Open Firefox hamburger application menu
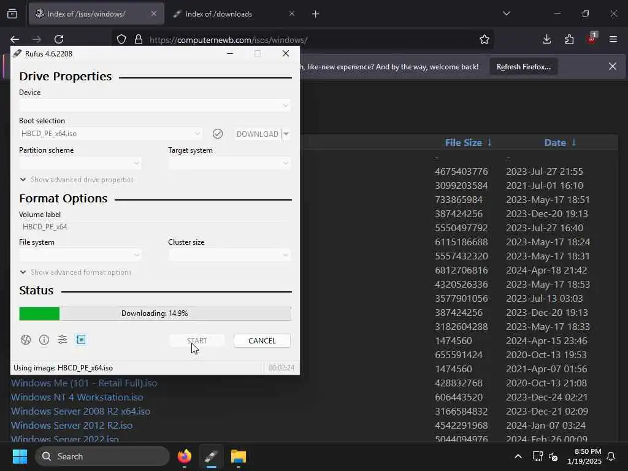 pos(613,39)
